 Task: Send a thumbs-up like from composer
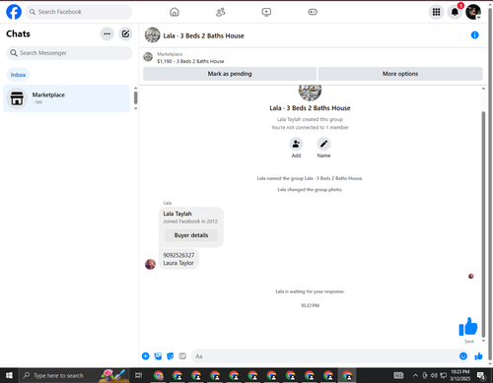tap(478, 356)
